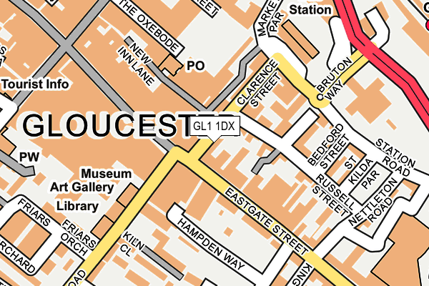This screenshot has height=286, width=429.
Task: Select the Nettleton Road label
Action: [x=374, y=202]
